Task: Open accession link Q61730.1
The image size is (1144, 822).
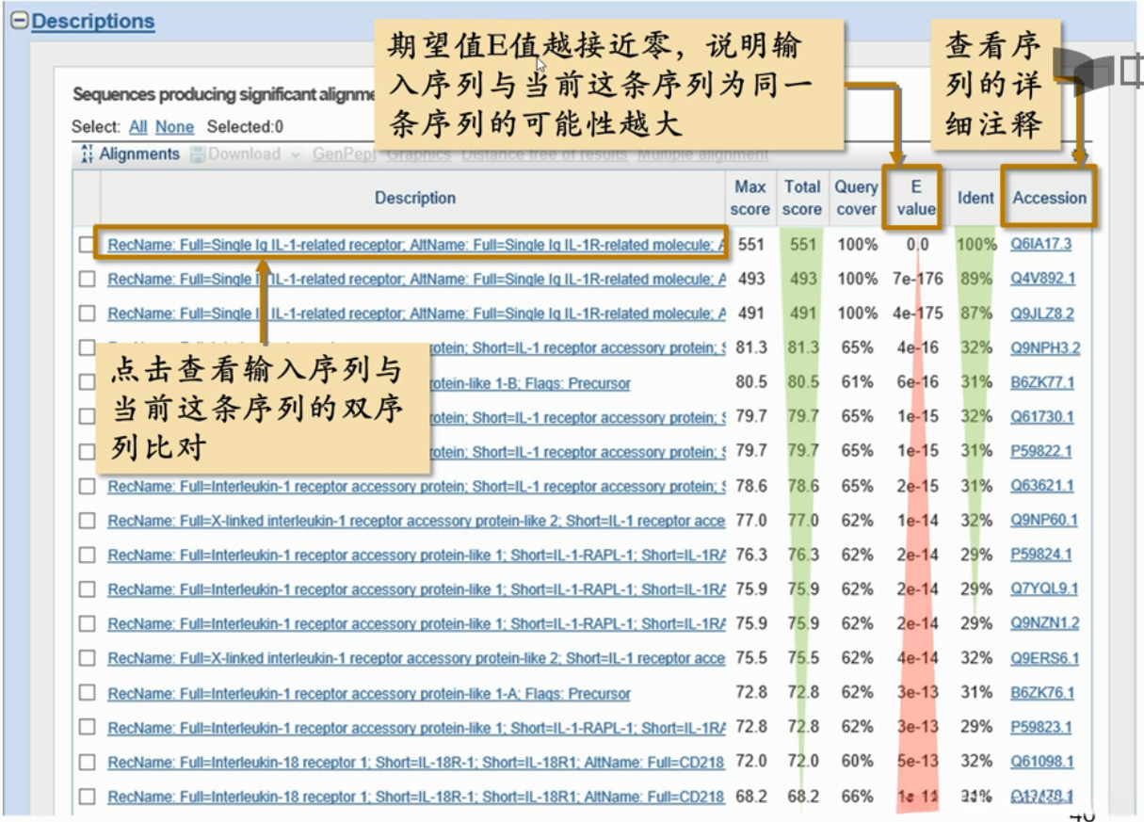Action: 1042,417
